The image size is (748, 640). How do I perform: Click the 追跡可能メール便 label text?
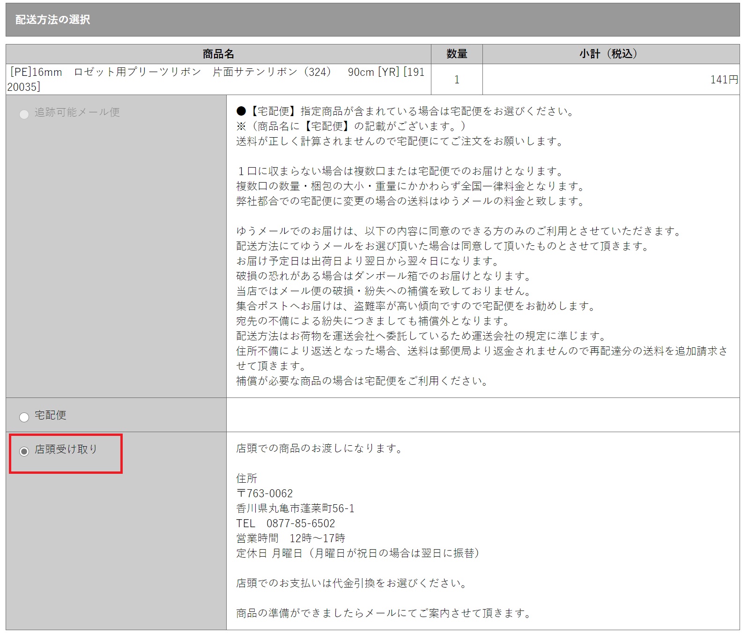coord(77,112)
